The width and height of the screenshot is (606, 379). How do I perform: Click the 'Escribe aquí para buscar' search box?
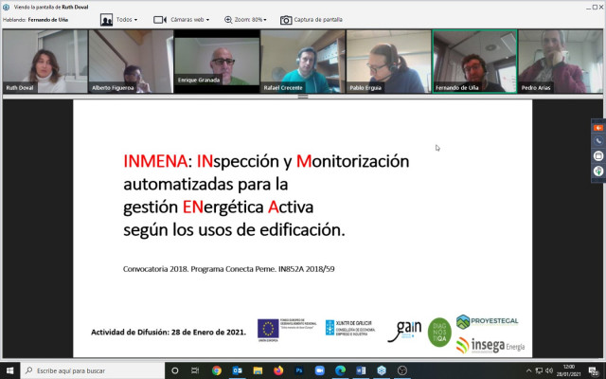point(93,370)
